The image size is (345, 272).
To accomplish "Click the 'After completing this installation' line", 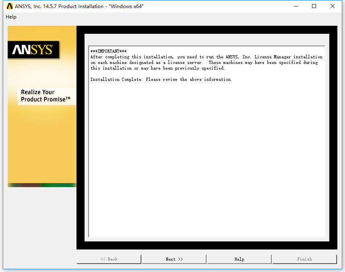I will coord(207,57).
